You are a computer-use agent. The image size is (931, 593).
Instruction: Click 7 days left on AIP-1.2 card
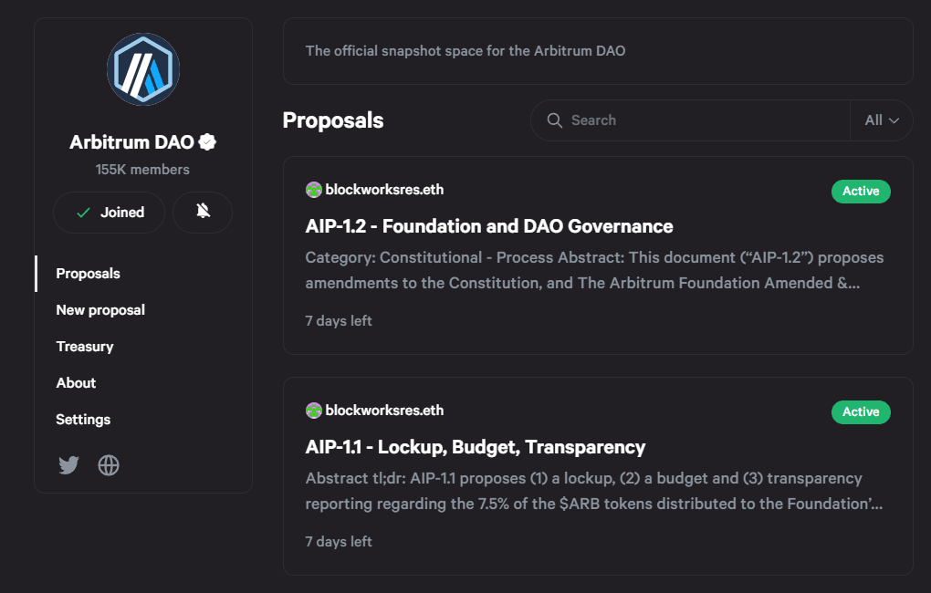pos(339,321)
